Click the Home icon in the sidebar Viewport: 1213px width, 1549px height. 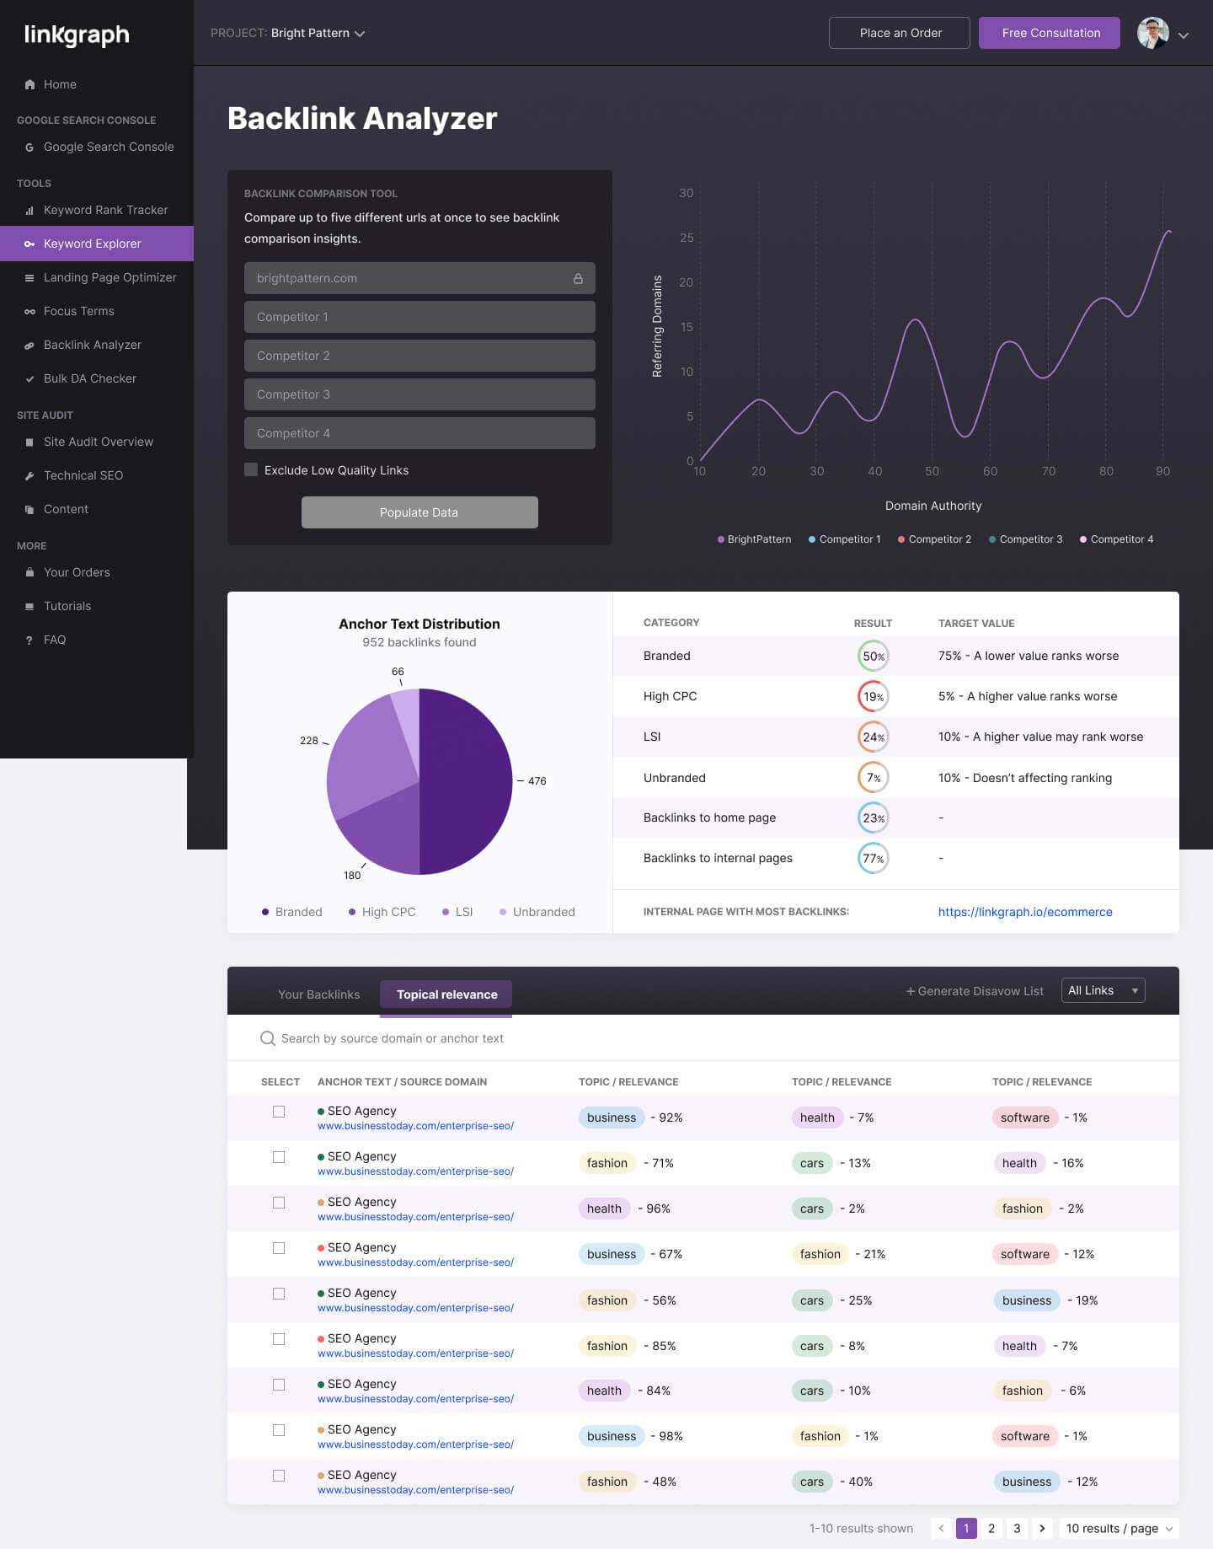point(30,84)
